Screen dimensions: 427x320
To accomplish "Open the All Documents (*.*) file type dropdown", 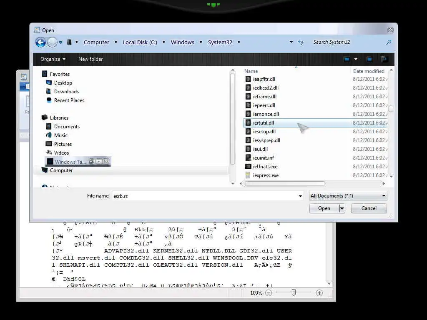I will (x=348, y=196).
